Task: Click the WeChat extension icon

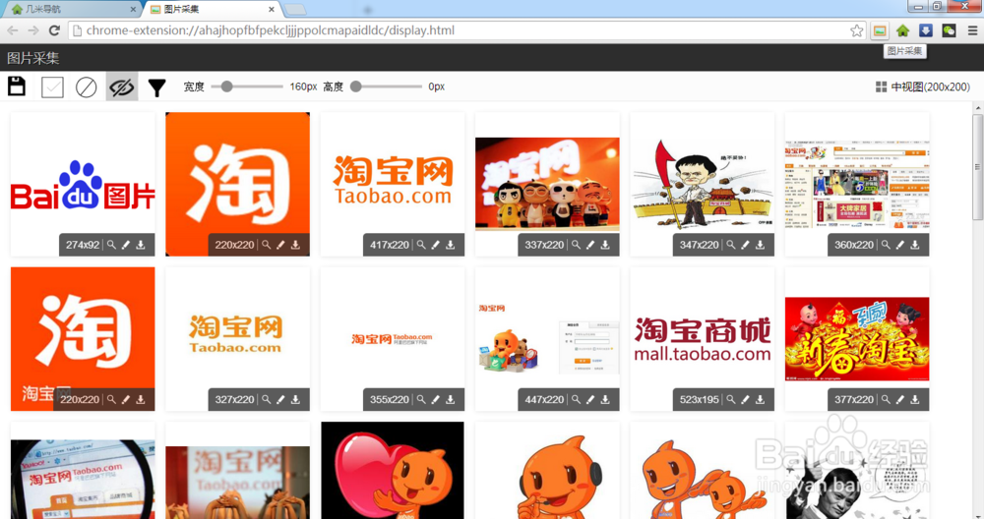Action: (949, 30)
